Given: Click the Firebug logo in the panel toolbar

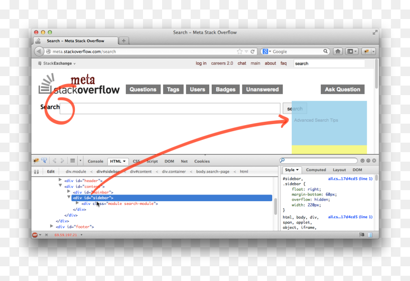Looking at the screenshot, I should tap(36, 161).
